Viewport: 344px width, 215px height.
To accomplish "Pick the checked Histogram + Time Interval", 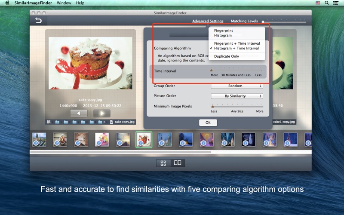I will pyautogui.click(x=236, y=49).
